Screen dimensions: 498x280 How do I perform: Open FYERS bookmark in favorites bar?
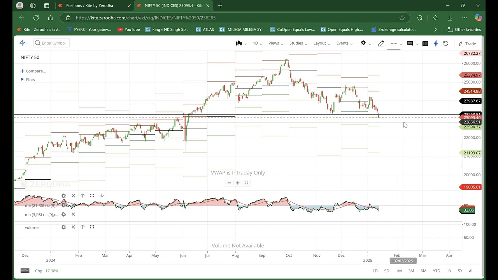point(89,30)
